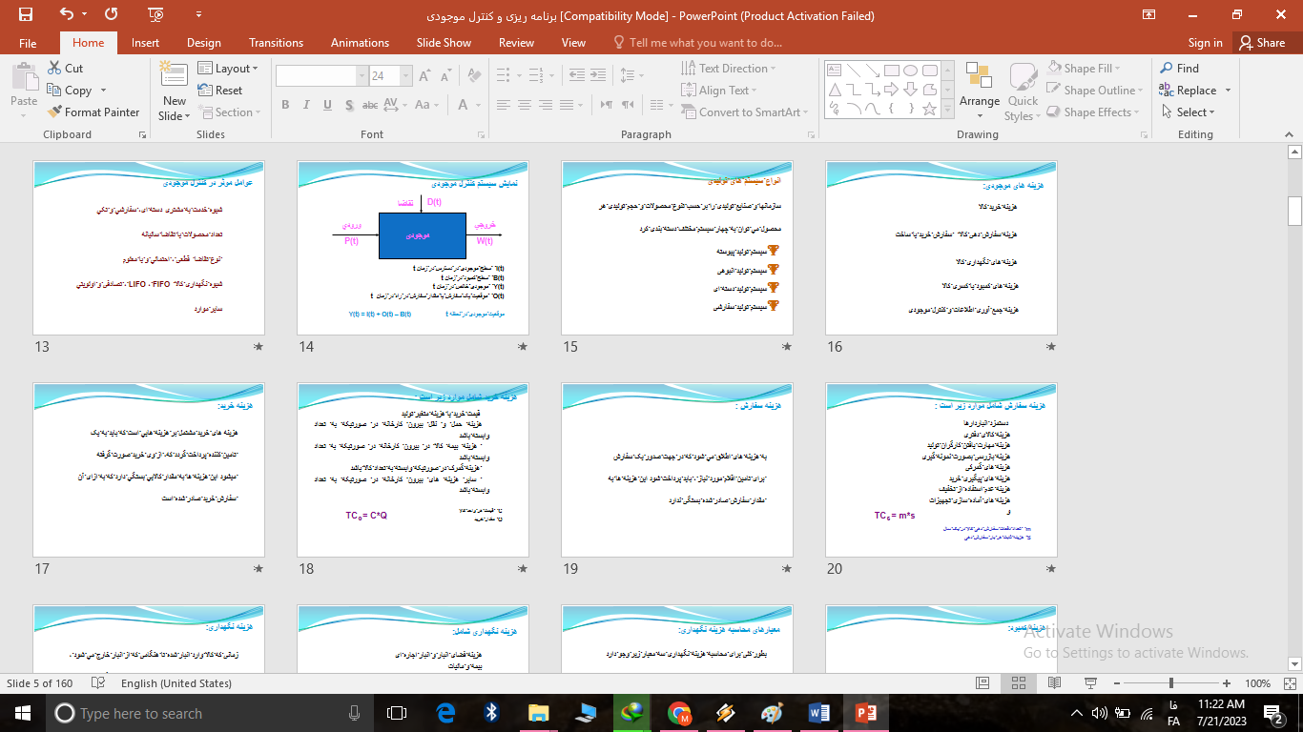1303x732 pixels.
Task: Select the Format Painter tool
Action: point(93,112)
